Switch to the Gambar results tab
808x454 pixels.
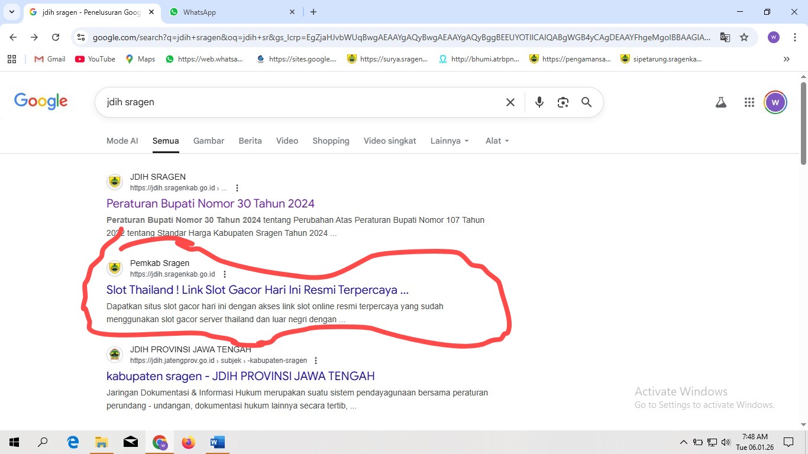point(208,141)
